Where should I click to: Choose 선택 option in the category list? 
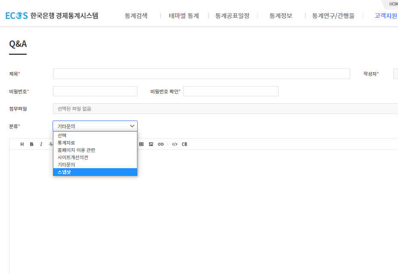click(x=95, y=135)
